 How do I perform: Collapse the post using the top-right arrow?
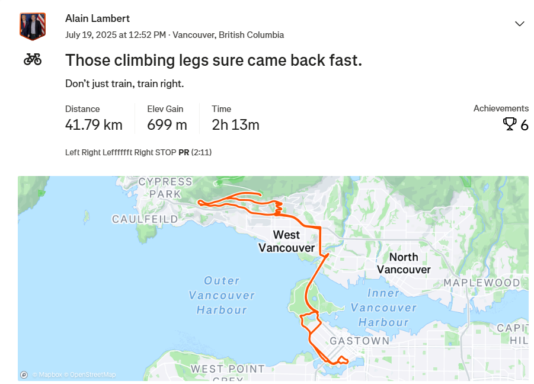tap(520, 24)
